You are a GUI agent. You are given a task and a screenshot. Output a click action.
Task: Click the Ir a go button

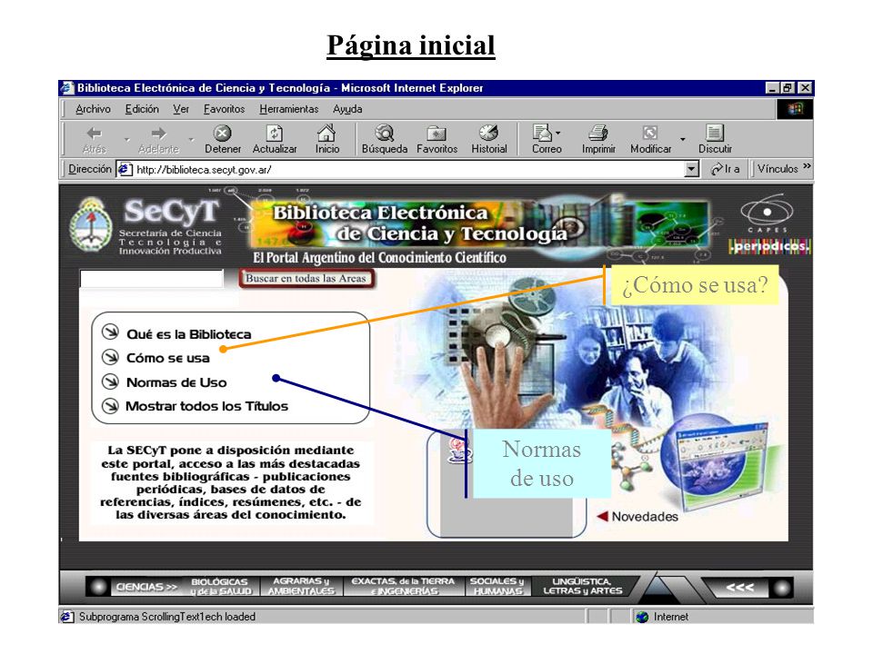pos(726,169)
